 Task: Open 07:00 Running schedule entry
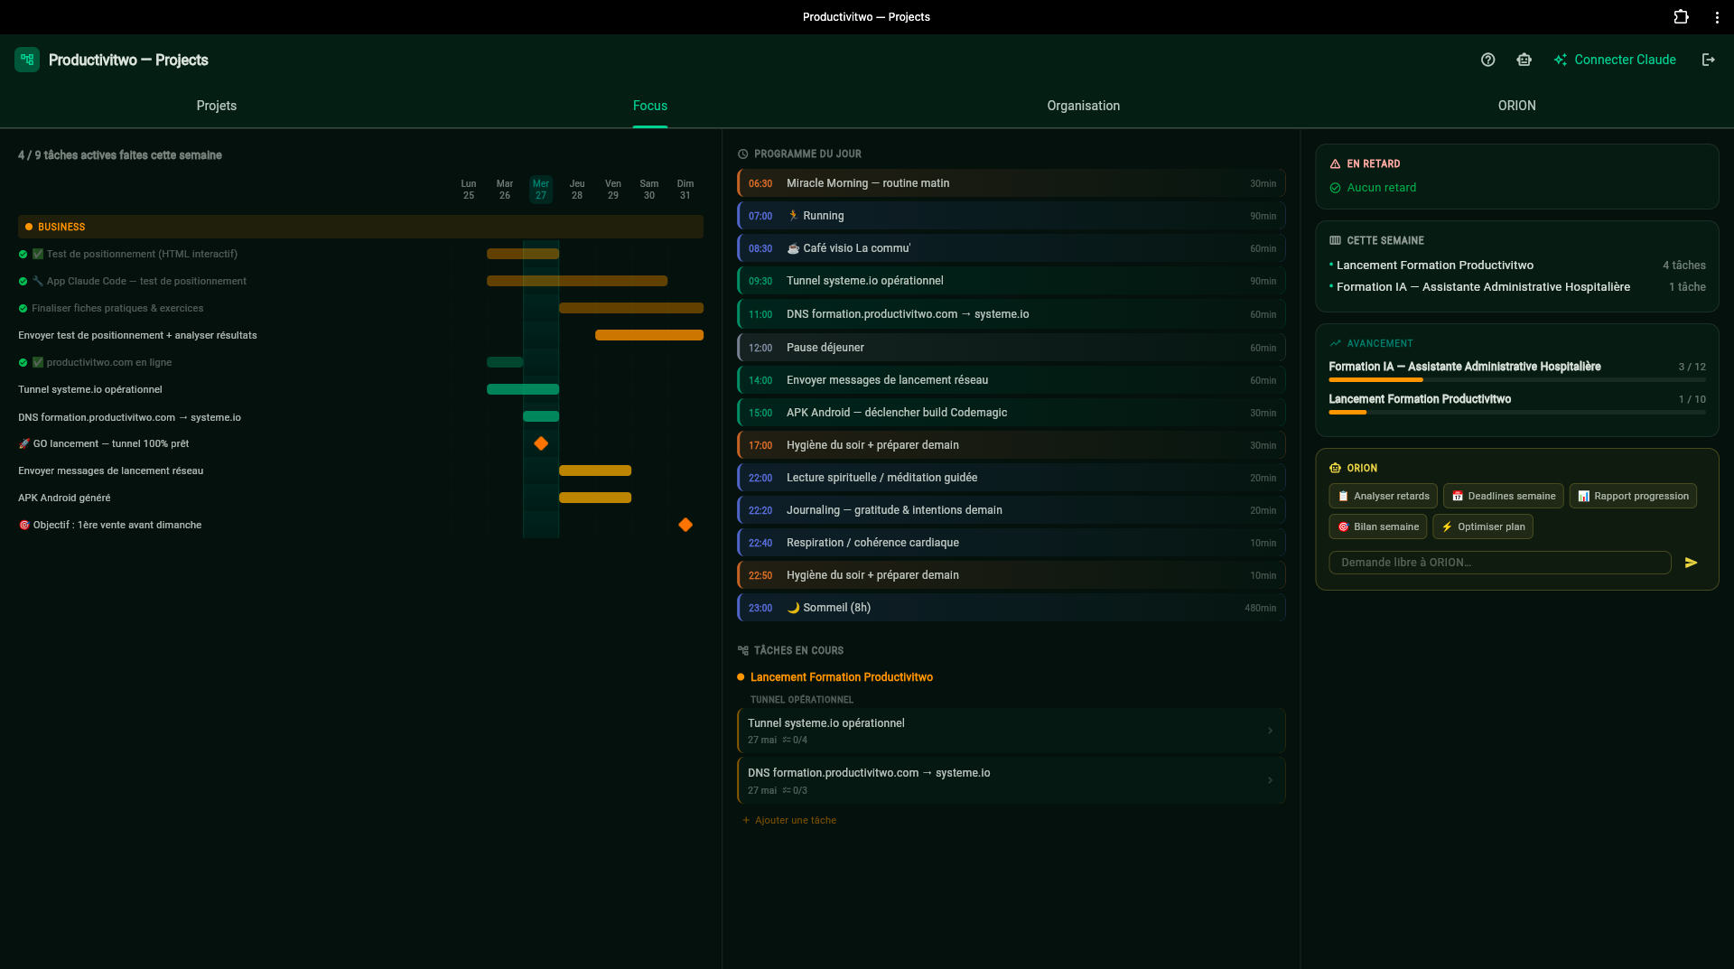click(1011, 216)
